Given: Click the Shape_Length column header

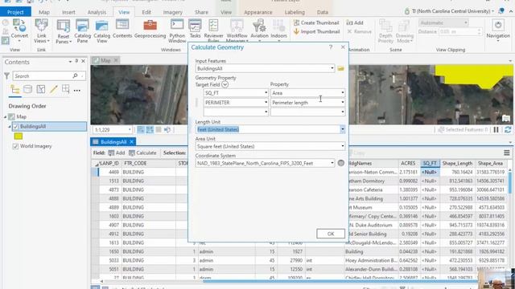Looking at the screenshot, I should tap(457, 163).
